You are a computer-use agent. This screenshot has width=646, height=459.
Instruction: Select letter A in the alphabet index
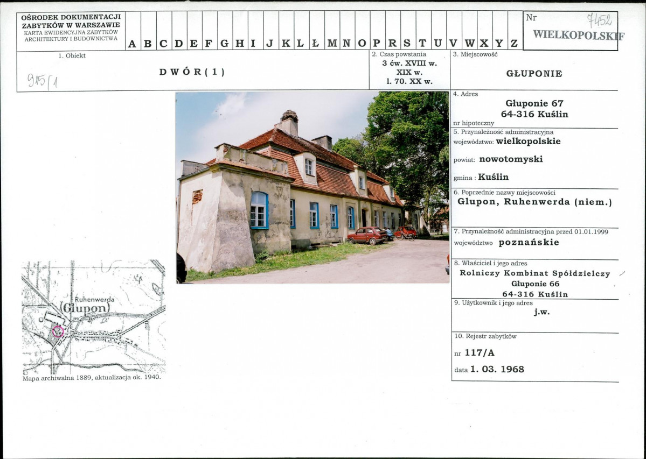point(132,44)
